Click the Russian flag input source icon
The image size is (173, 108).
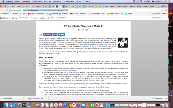click(153, 1)
